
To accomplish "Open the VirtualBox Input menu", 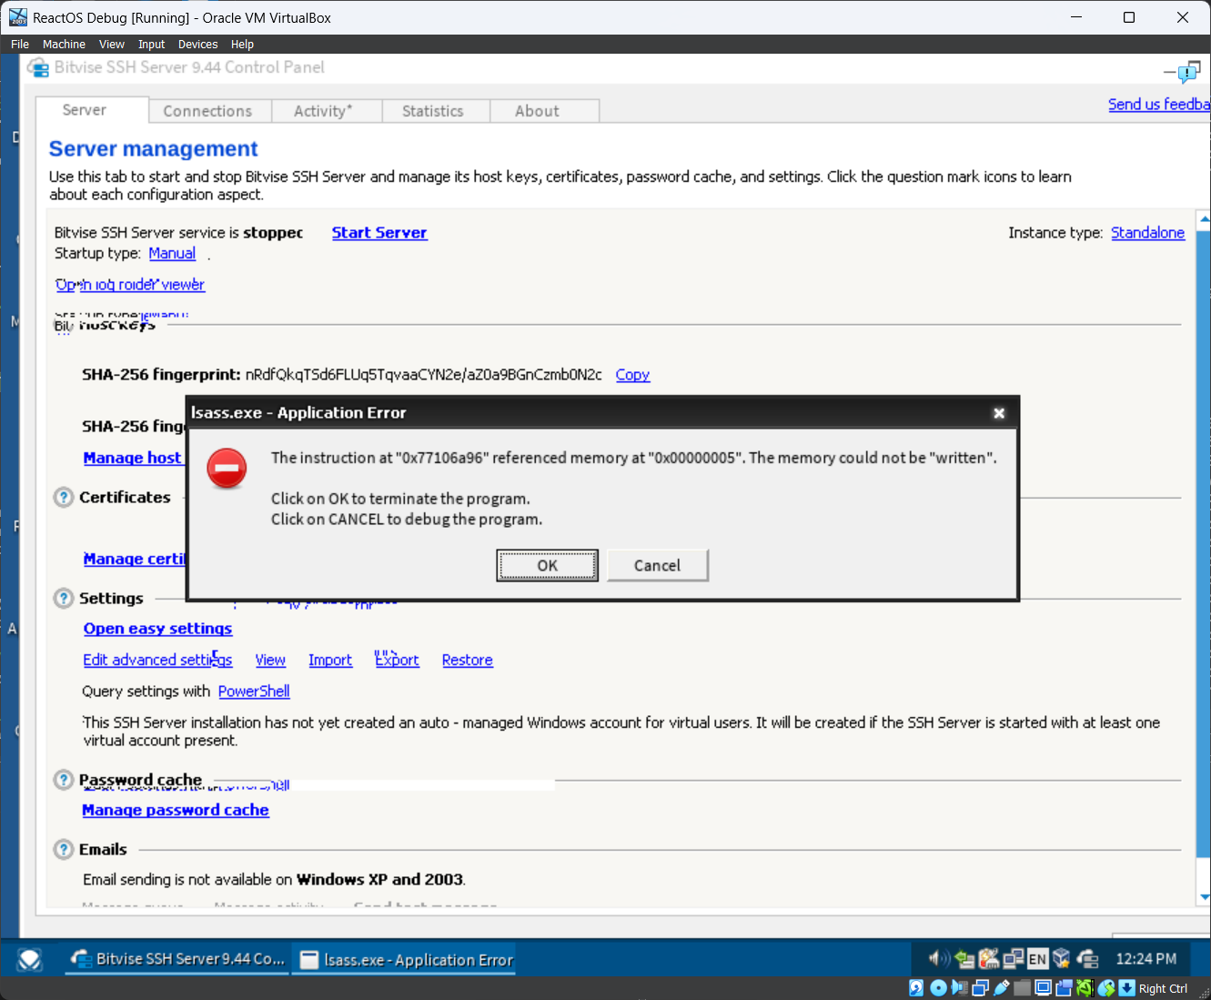I will click(152, 44).
